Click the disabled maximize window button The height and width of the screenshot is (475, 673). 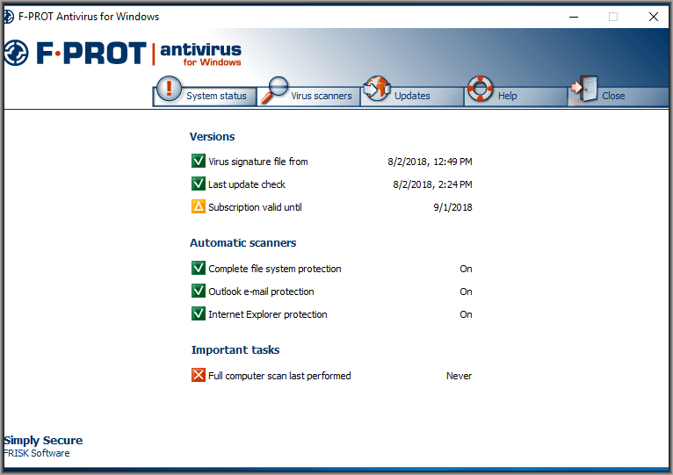(x=613, y=17)
